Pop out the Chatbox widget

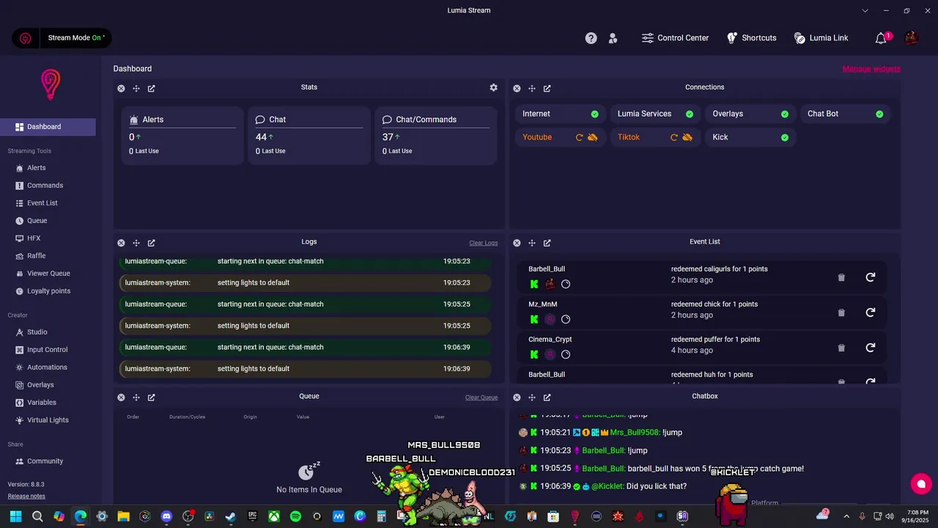(x=547, y=397)
